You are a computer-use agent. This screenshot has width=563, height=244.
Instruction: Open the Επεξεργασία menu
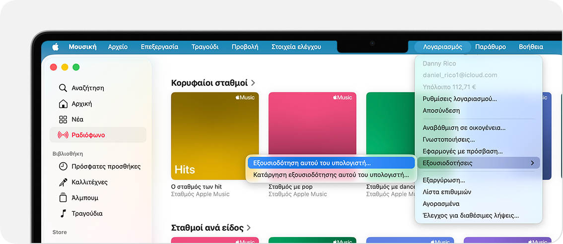[159, 47]
